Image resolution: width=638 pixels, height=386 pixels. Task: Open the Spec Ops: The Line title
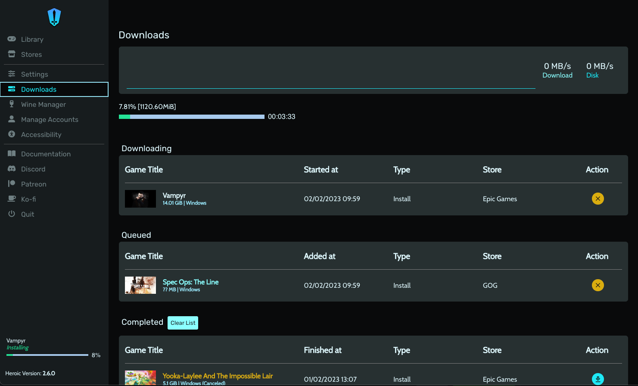click(190, 282)
